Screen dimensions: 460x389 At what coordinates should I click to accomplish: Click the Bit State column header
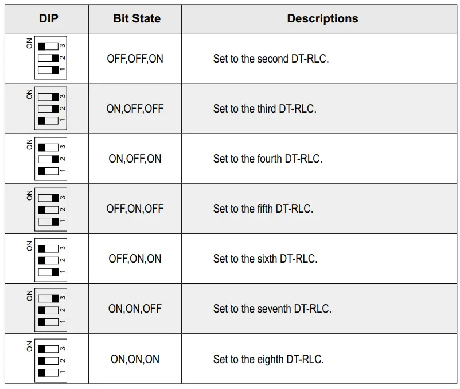click(x=136, y=18)
